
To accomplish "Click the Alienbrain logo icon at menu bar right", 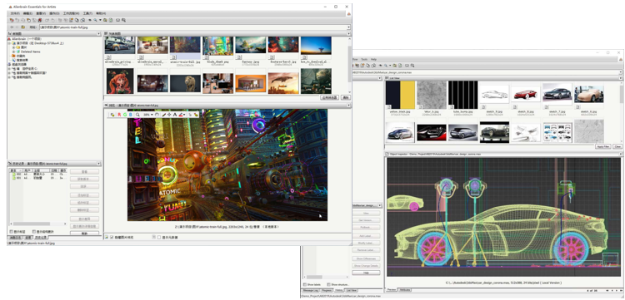I will point(349,14).
